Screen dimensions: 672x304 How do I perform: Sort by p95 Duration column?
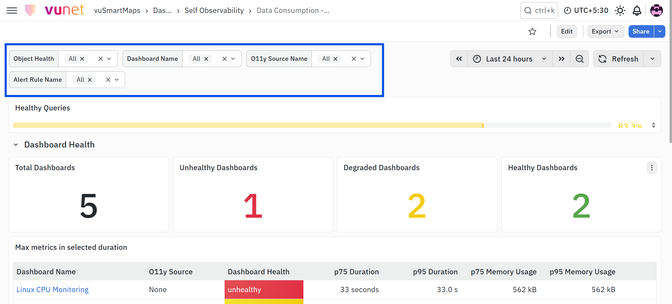(435, 272)
